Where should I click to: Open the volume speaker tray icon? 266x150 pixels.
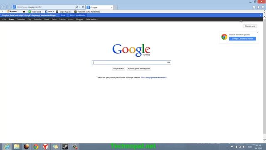pos(244,147)
